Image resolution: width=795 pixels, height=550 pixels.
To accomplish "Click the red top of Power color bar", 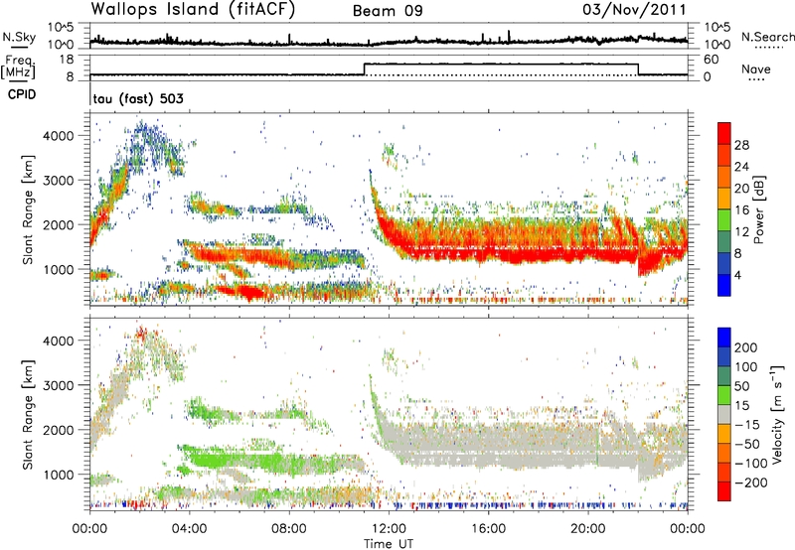I will coord(724,133).
